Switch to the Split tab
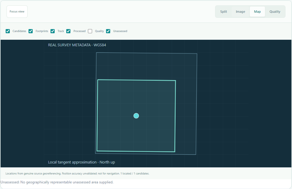The width and height of the screenshot is (292, 189). tap(223, 12)
